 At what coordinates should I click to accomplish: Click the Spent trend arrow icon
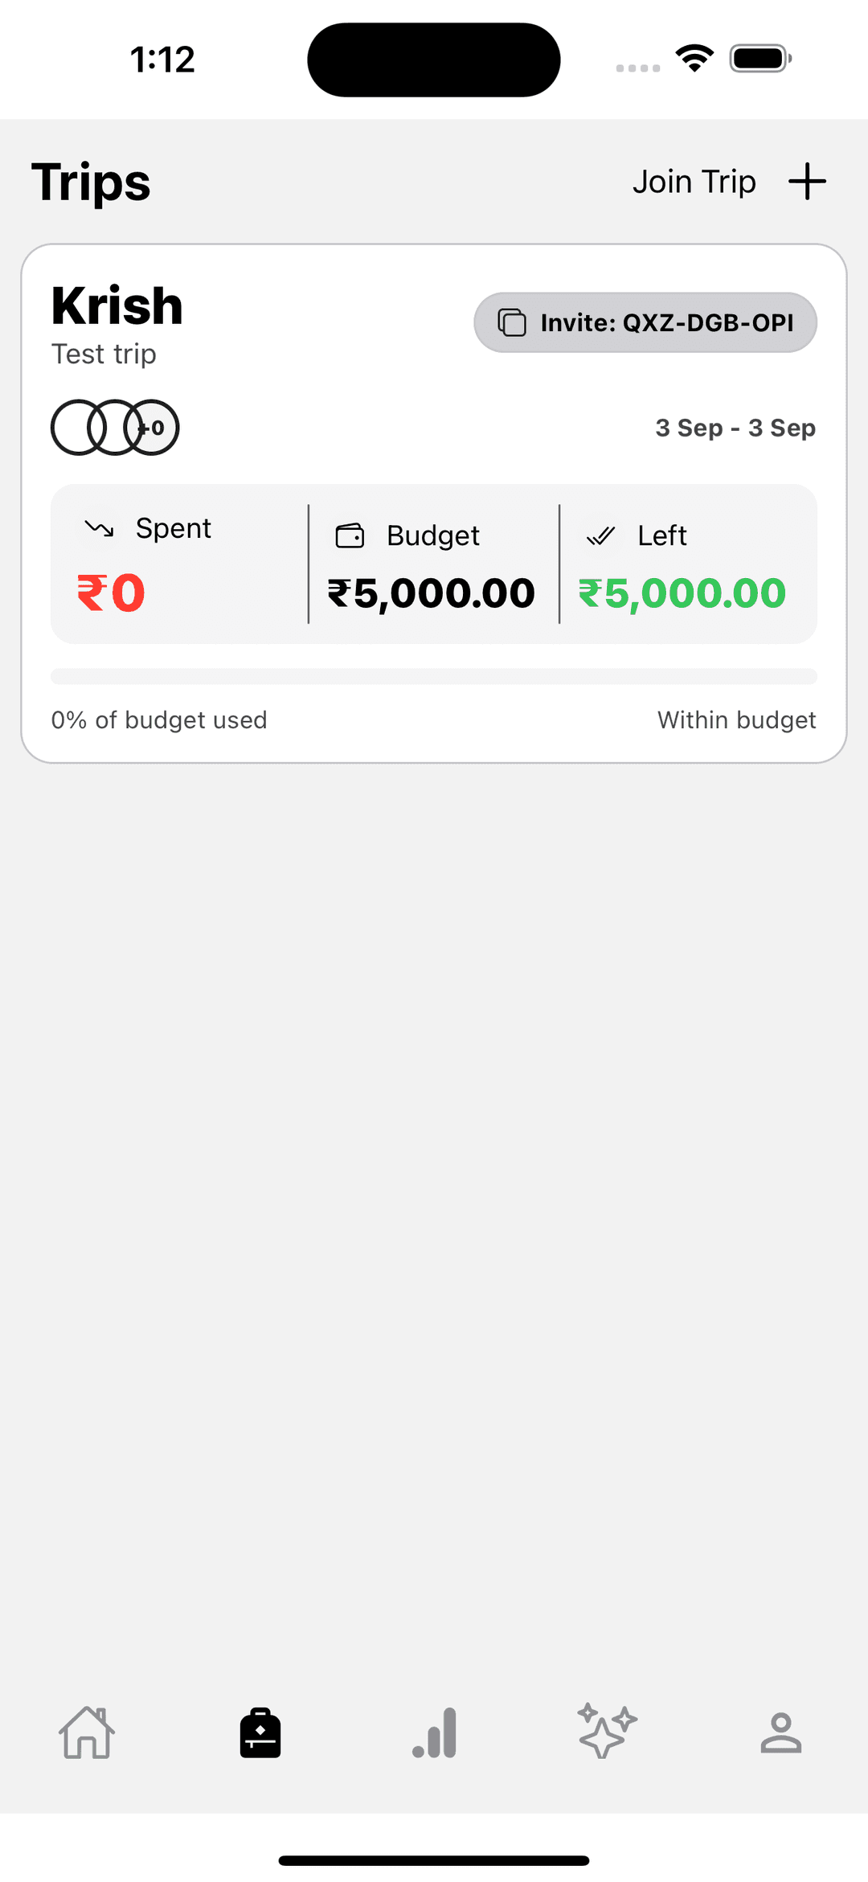[x=100, y=528]
